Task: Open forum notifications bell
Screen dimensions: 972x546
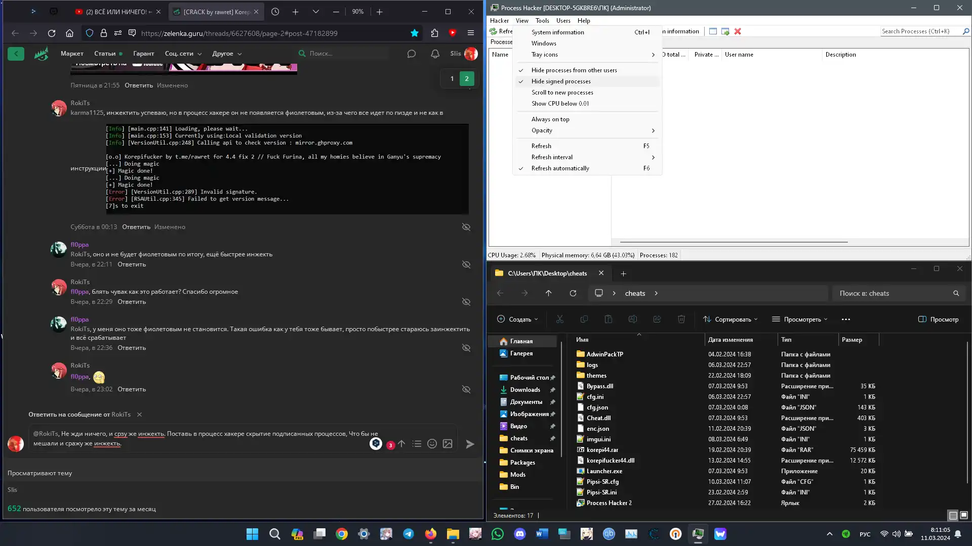Action: point(435,54)
